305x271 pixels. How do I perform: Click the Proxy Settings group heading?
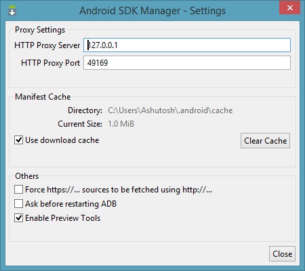(40, 30)
